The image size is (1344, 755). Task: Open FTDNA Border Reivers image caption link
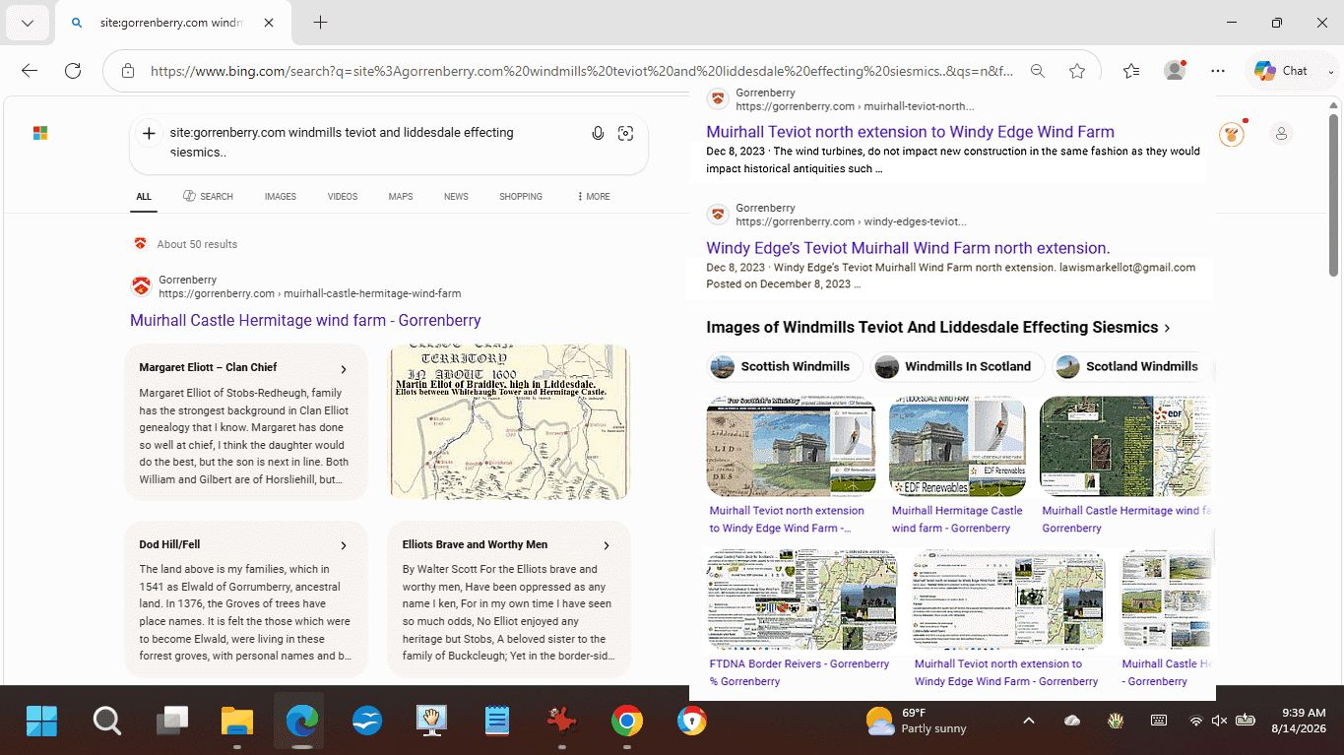pyautogui.click(x=800, y=672)
